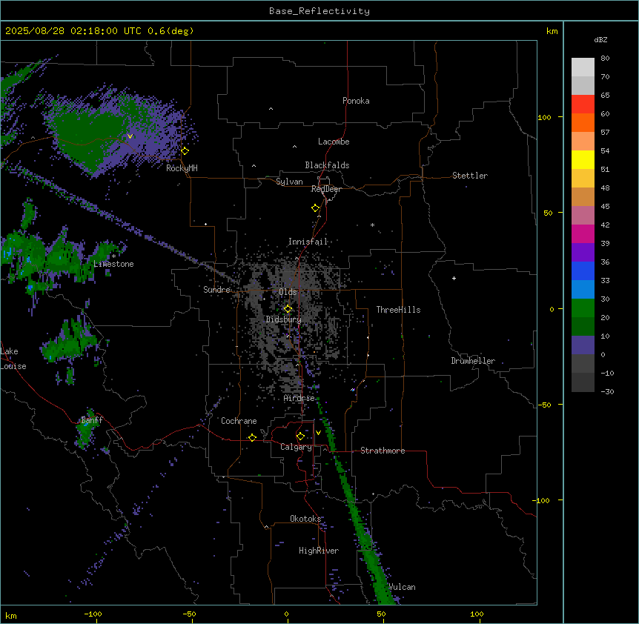Click the km unit label at bottom left
Viewport: 639px width, 624px height.
[x=11, y=615]
